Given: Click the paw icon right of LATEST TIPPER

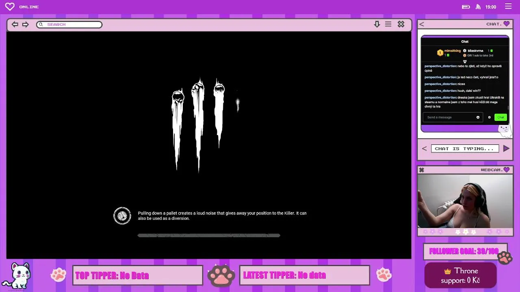Looking at the screenshot, I should (x=384, y=275).
